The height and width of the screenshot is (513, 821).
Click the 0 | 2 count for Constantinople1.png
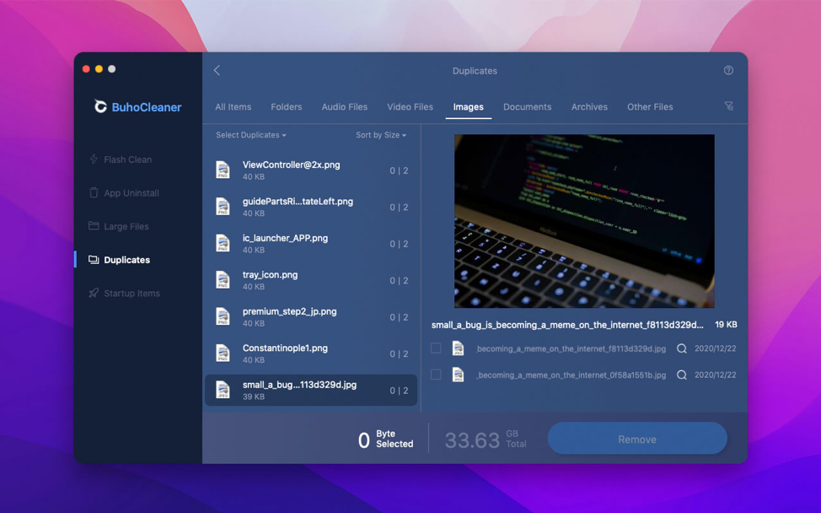tap(399, 354)
